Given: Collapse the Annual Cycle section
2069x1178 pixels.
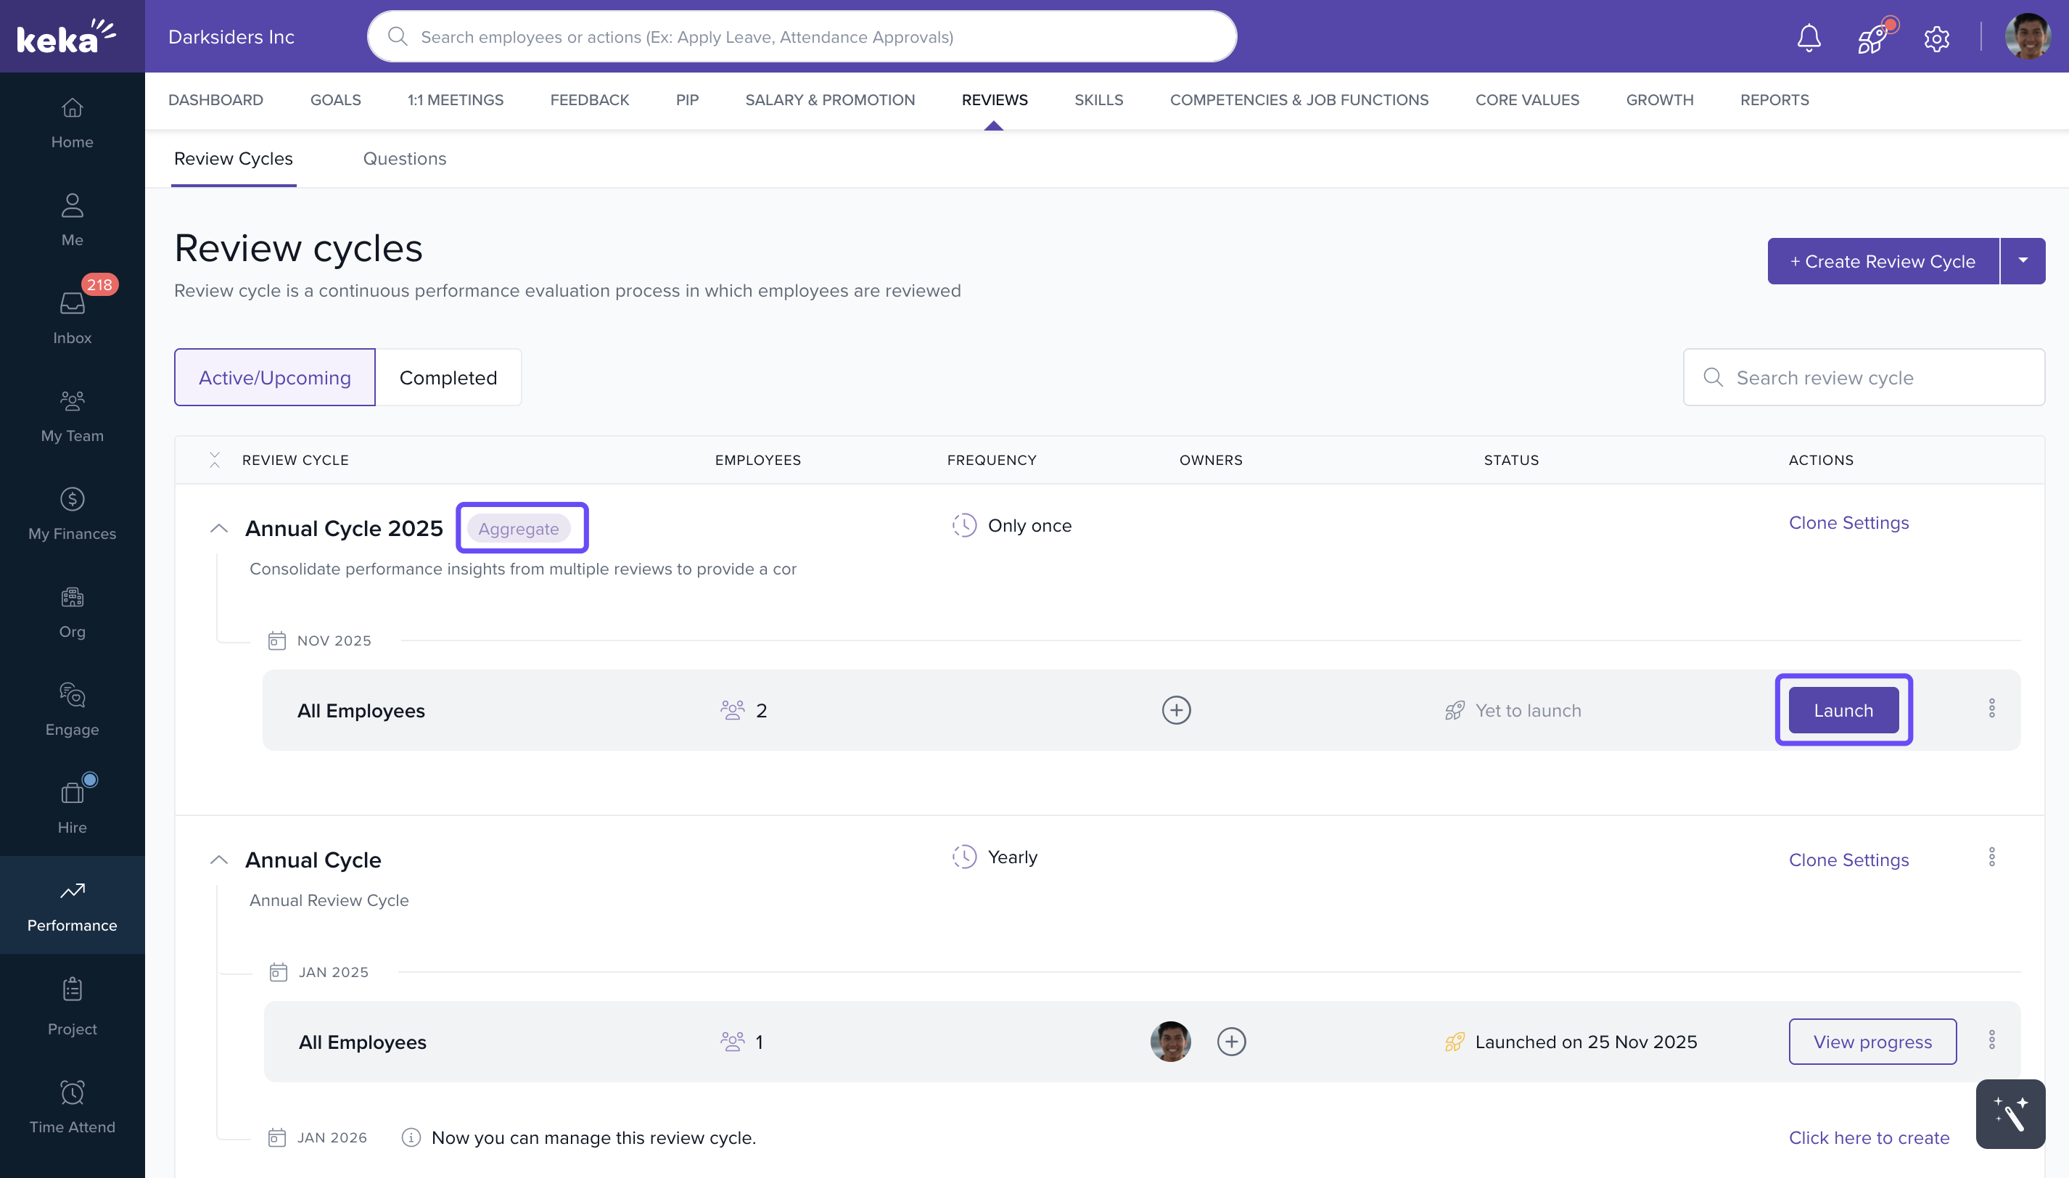Looking at the screenshot, I should coord(218,860).
